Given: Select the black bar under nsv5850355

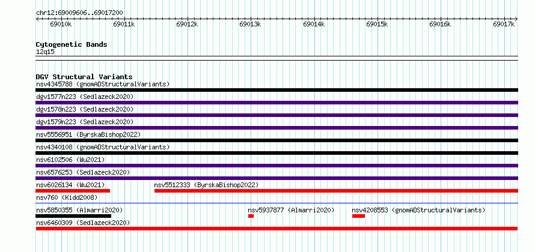Looking at the screenshot, I should tap(73, 216).
